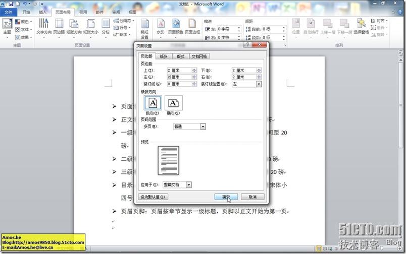Click the new document icon in Quick Access Toolbar
This screenshot has width=406, height=254.
[x=18, y=4]
